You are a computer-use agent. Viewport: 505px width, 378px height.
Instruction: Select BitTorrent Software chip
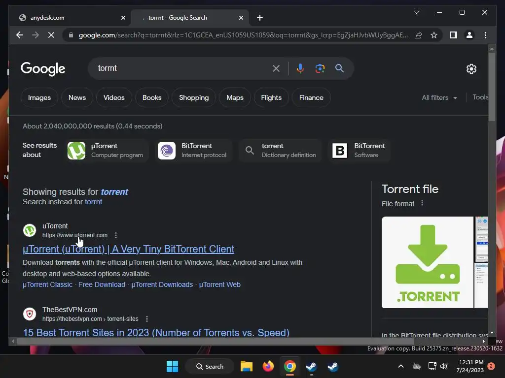(x=359, y=150)
